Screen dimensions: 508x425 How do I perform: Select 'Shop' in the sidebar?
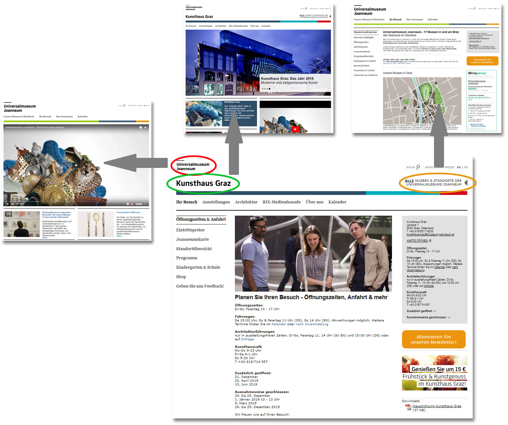pyautogui.click(x=181, y=277)
